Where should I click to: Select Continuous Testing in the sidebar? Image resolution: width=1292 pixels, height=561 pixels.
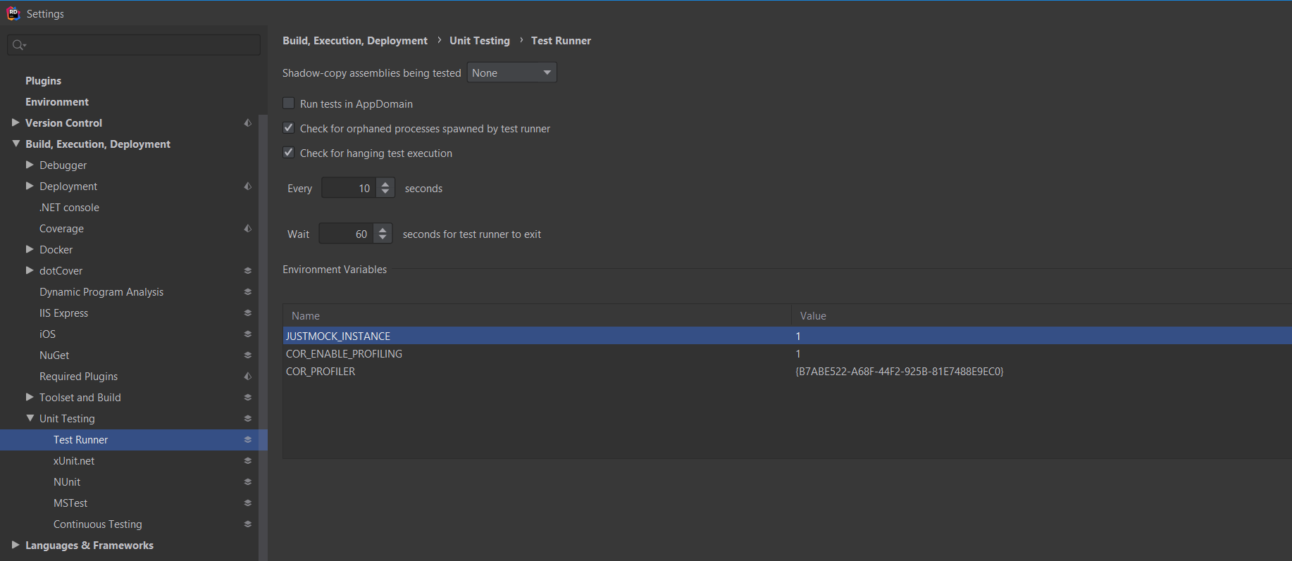(x=97, y=524)
